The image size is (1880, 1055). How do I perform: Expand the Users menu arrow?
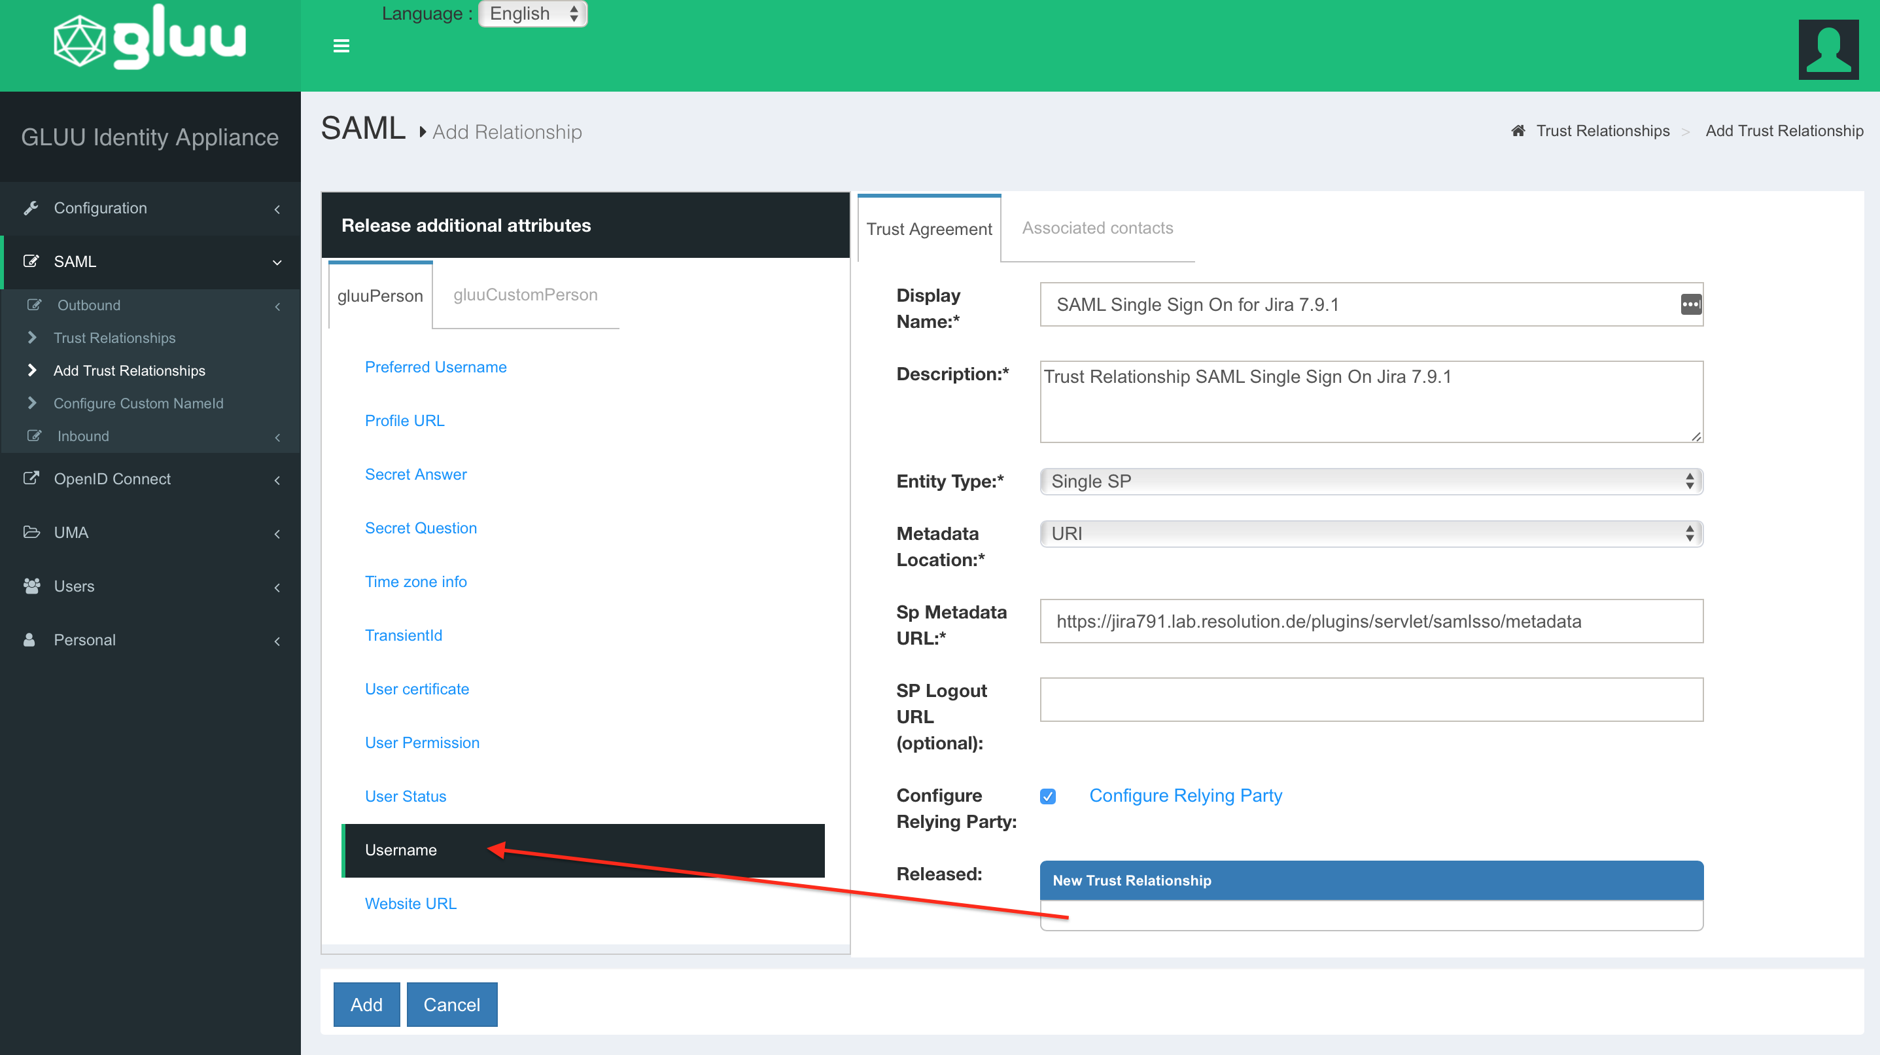click(277, 588)
